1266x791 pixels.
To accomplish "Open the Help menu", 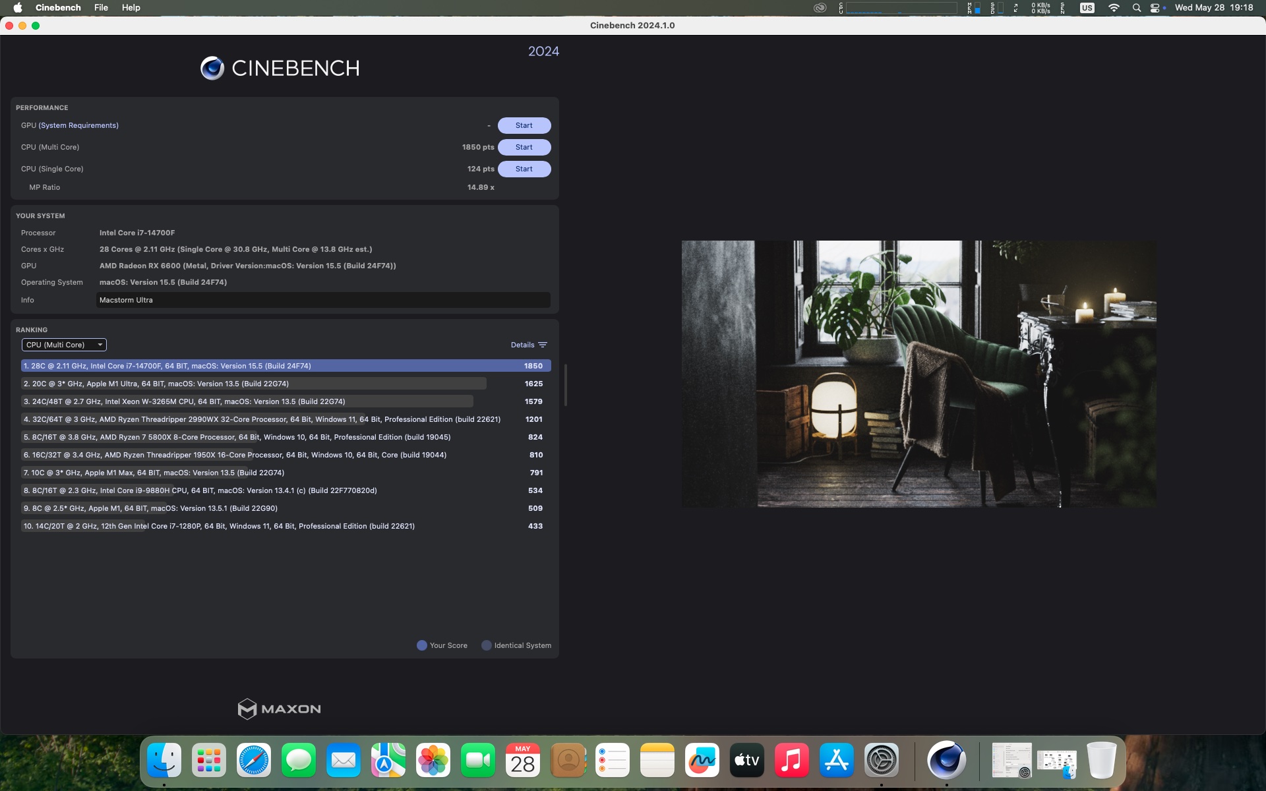I will coord(131,8).
